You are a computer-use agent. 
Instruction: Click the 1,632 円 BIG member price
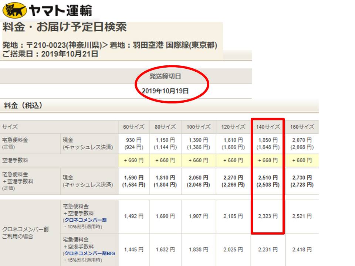165,250
